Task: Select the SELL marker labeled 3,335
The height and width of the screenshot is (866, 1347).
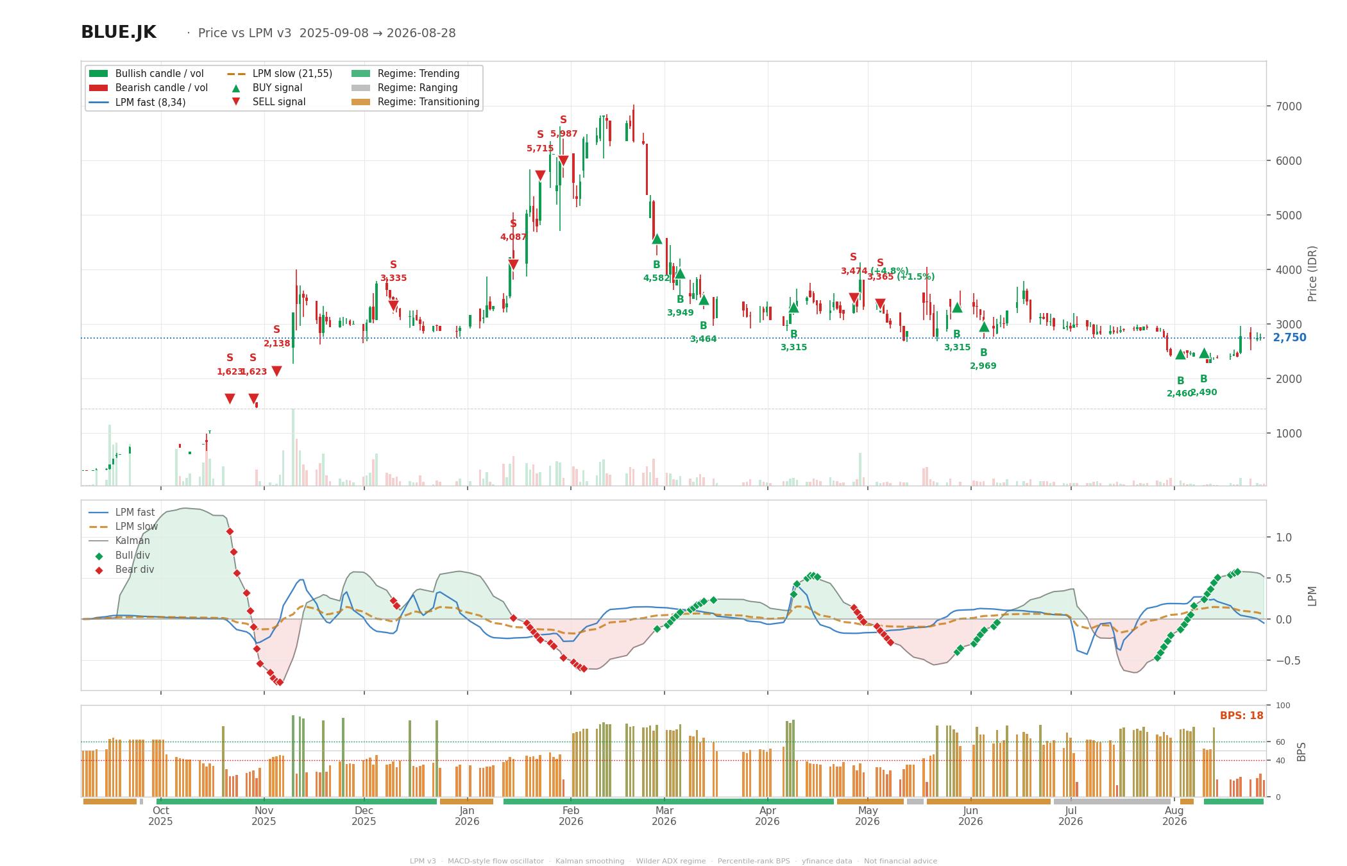Action: (393, 306)
